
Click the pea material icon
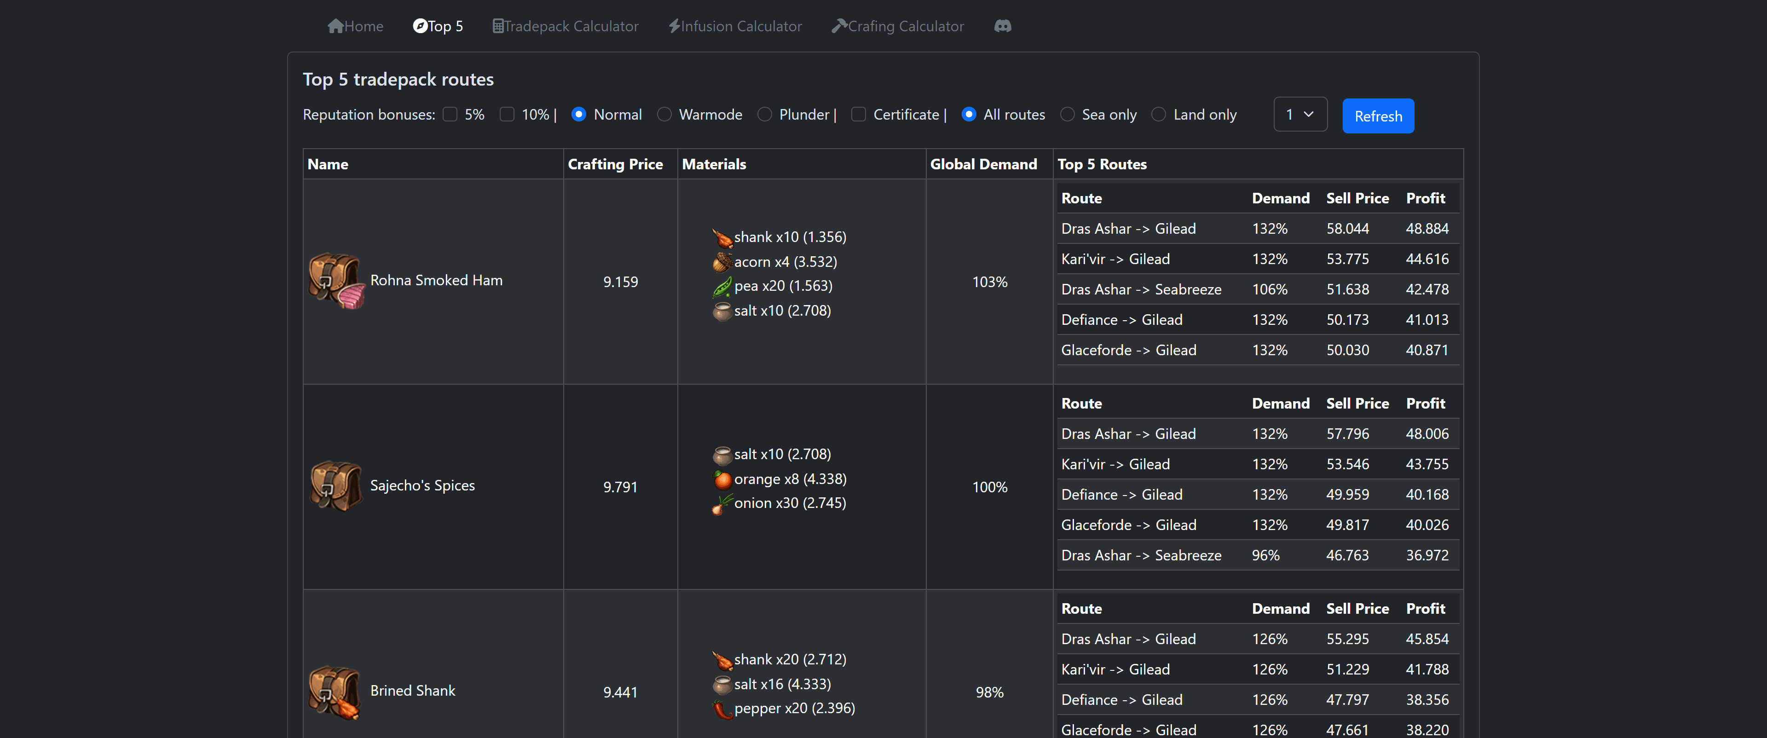click(722, 287)
